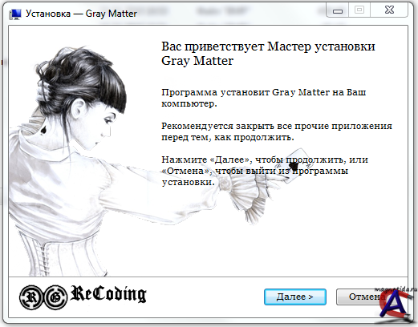Click the heading "Вас приветствует Мастер установки"
This screenshot has height=327, width=418.
point(268,46)
